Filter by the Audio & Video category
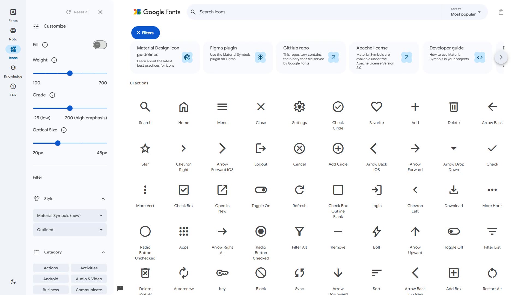 click(x=89, y=279)
